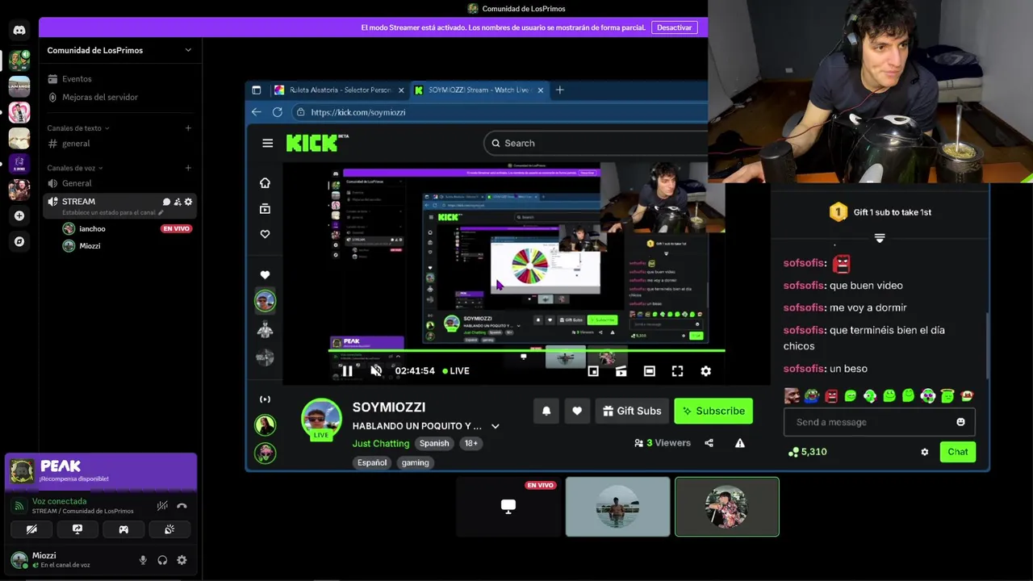
Task: Open Kick Following heart sidebar icon
Action: click(265, 234)
